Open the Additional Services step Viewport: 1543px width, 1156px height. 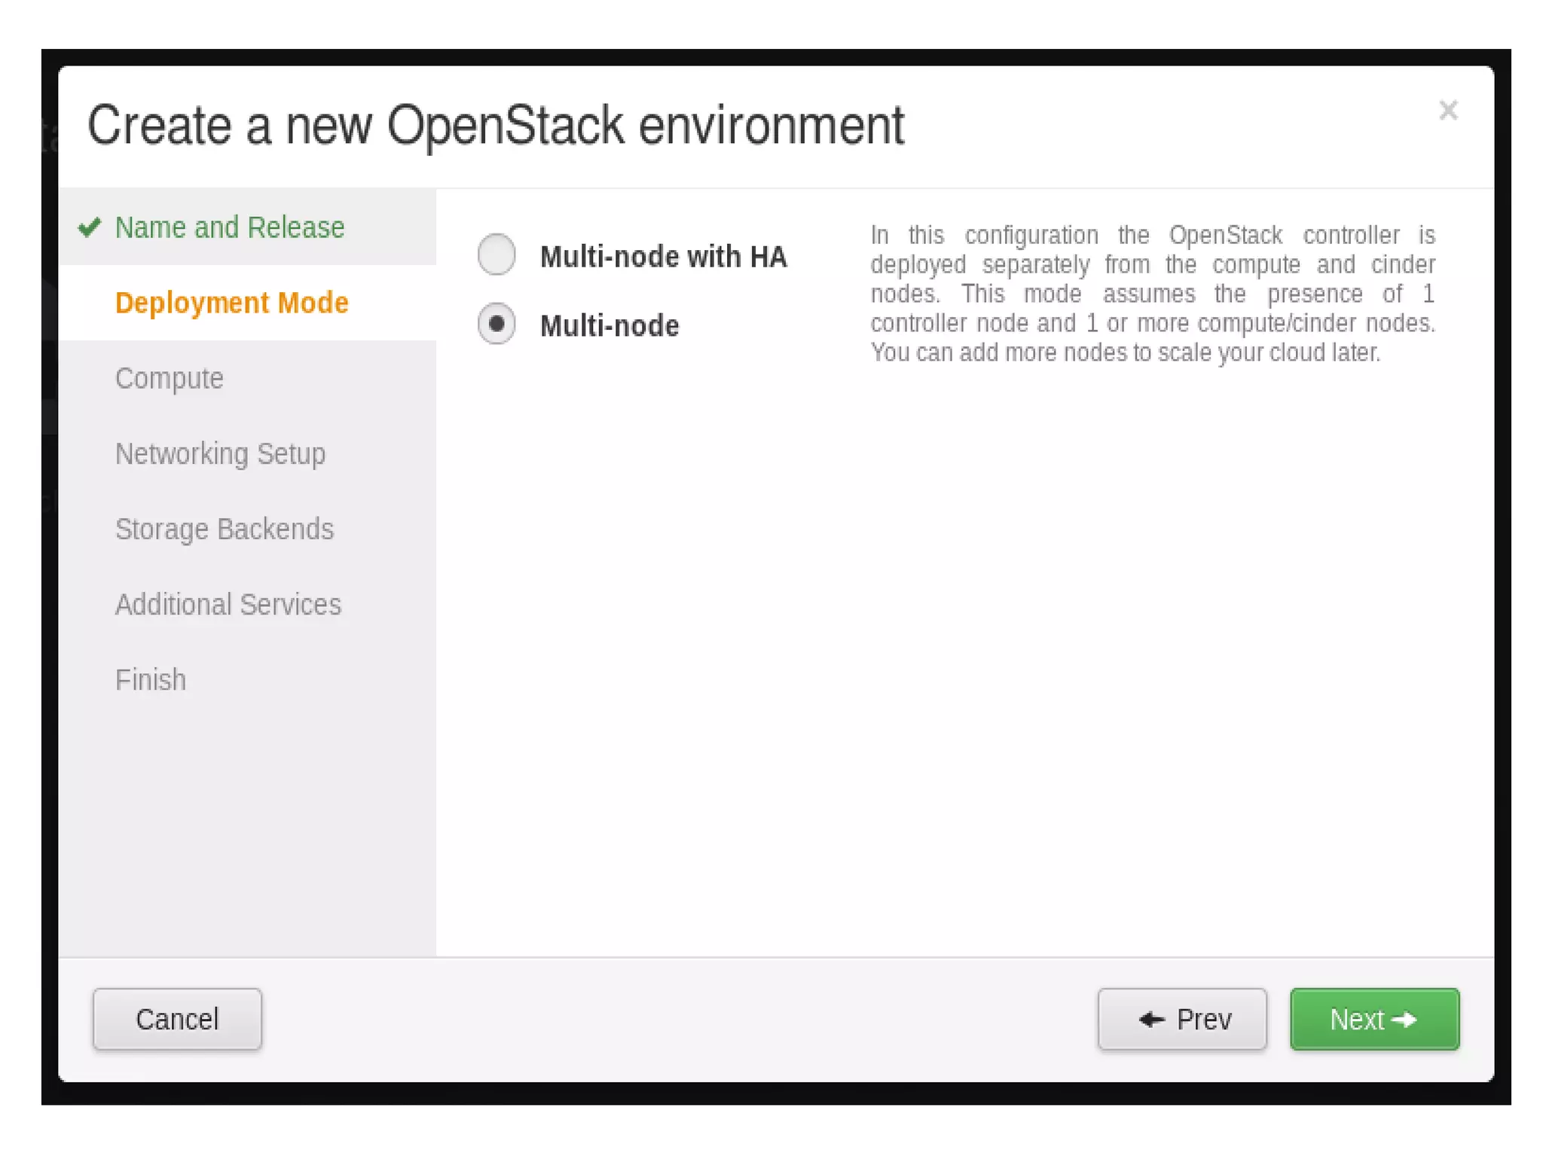pos(228,605)
